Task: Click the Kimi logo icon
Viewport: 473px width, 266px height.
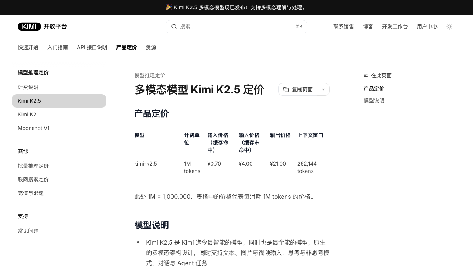Action: pyautogui.click(x=29, y=27)
